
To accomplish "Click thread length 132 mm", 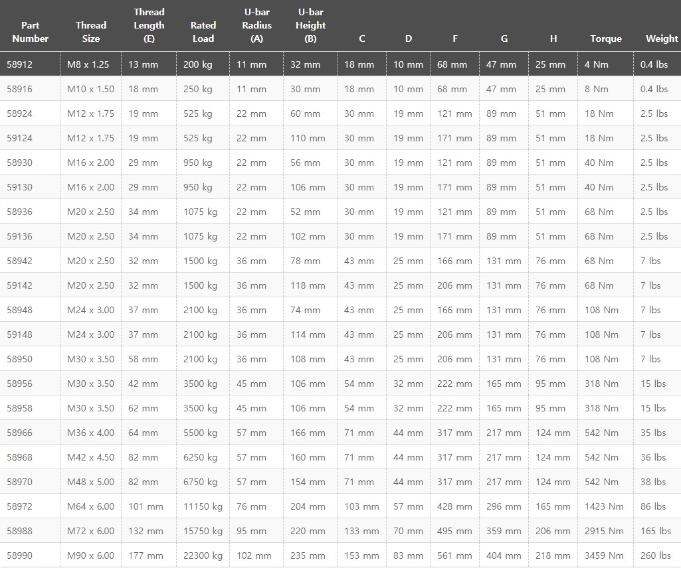I will point(146,531).
